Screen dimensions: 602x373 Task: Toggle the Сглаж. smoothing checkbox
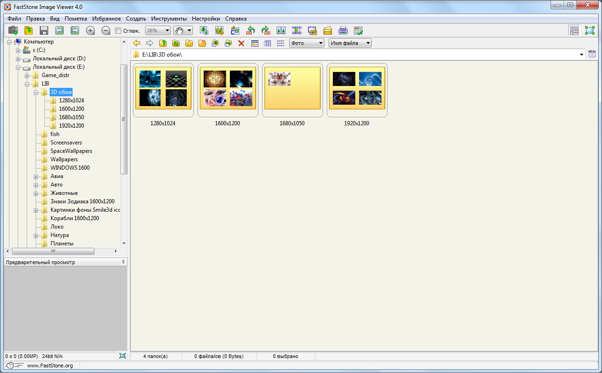[x=118, y=31]
